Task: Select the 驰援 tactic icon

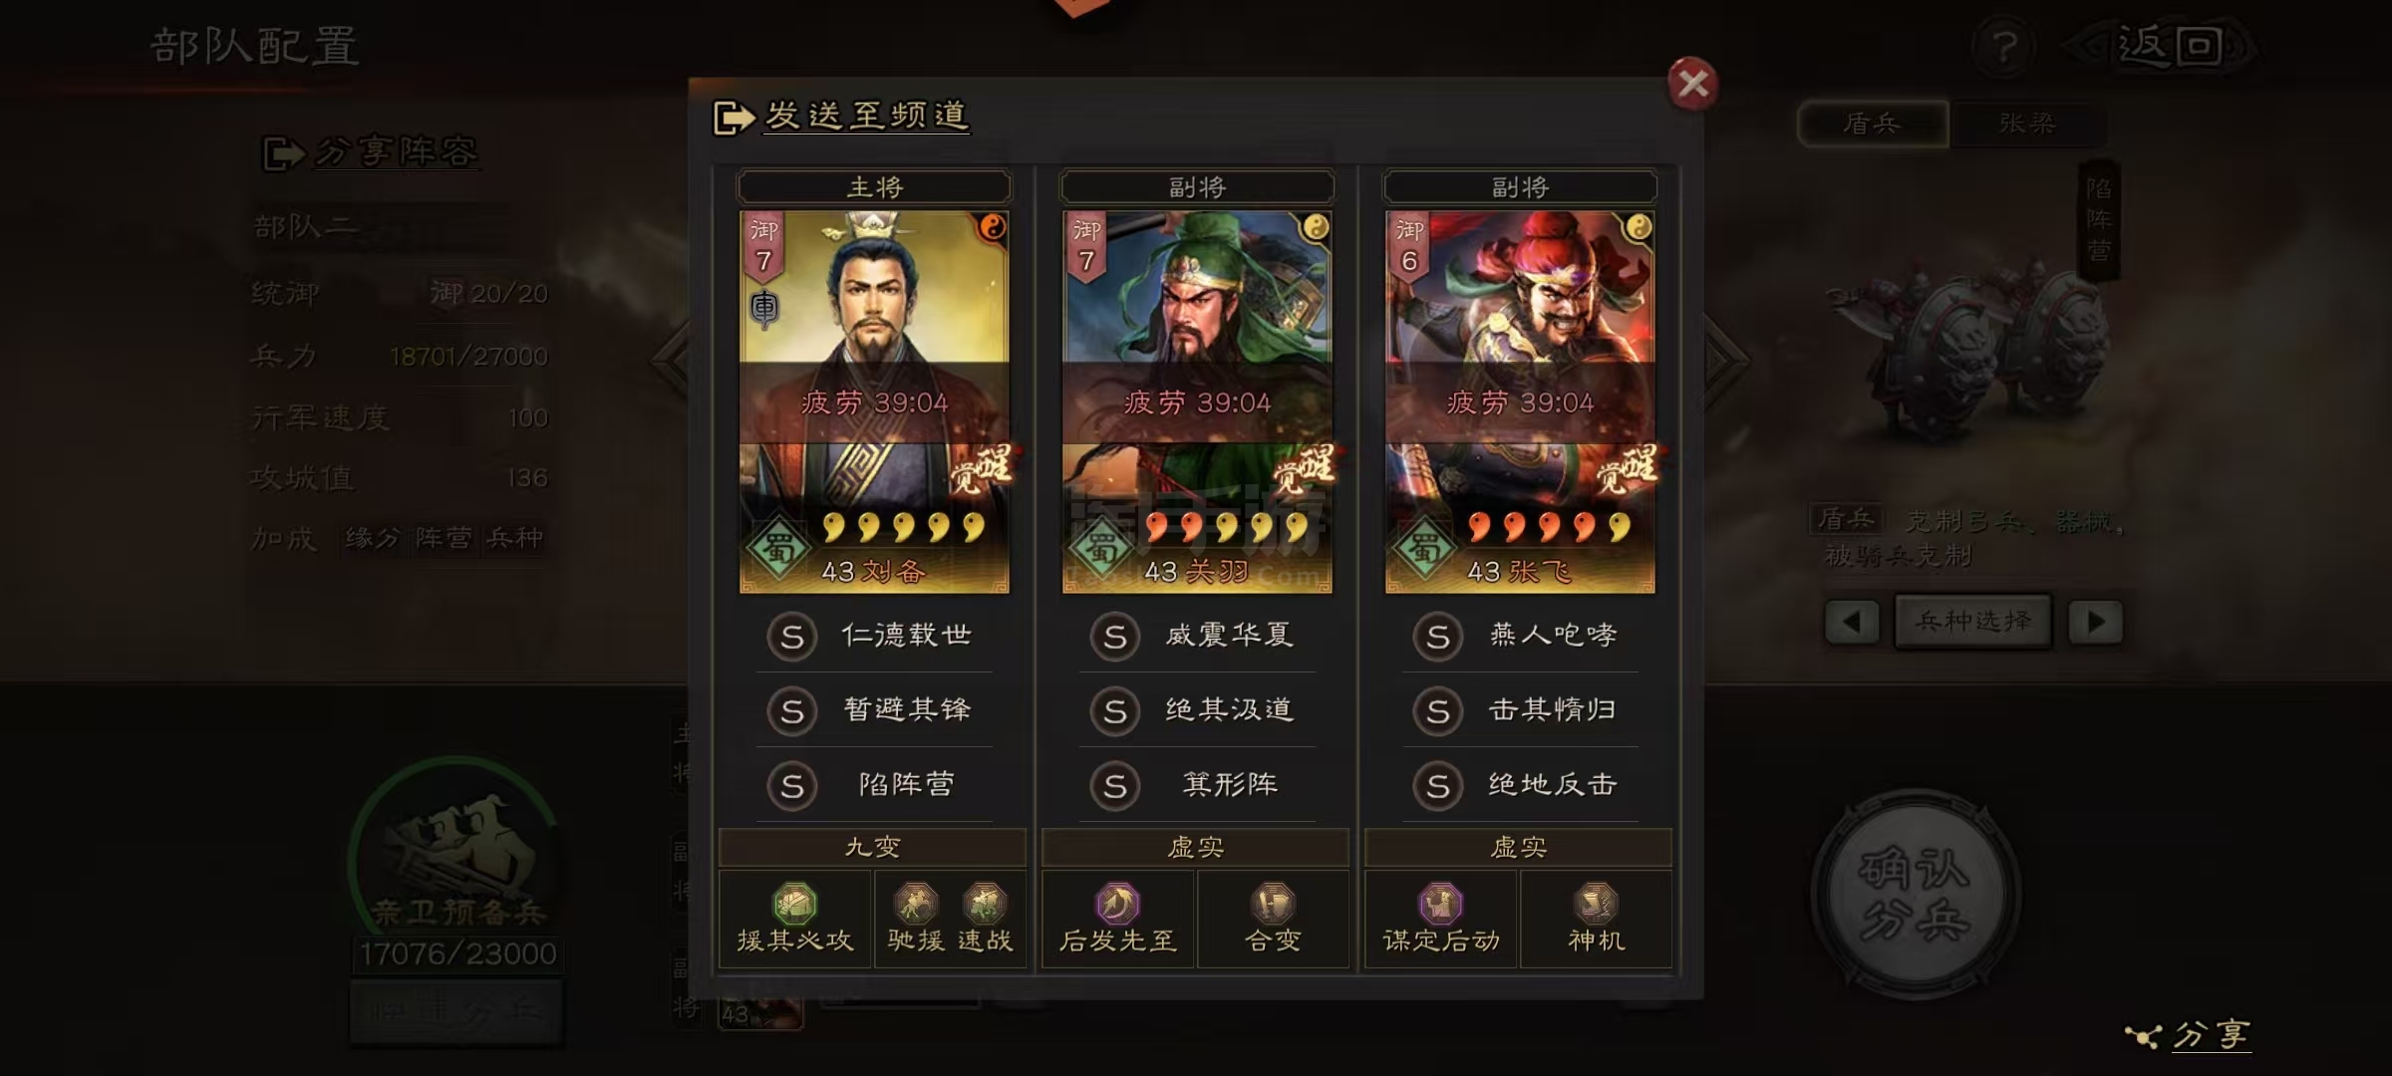Action: pyautogui.click(x=916, y=903)
